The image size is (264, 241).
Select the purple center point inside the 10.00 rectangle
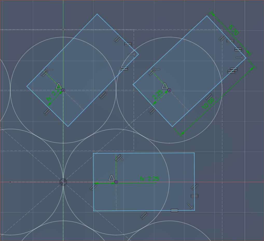tap(169, 90)
